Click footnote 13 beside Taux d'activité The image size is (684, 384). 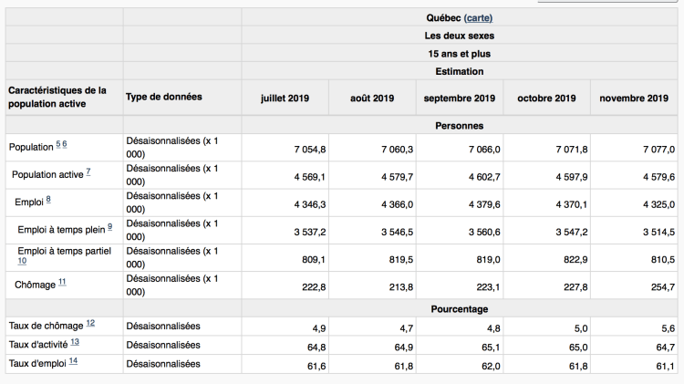pos(75,342)
